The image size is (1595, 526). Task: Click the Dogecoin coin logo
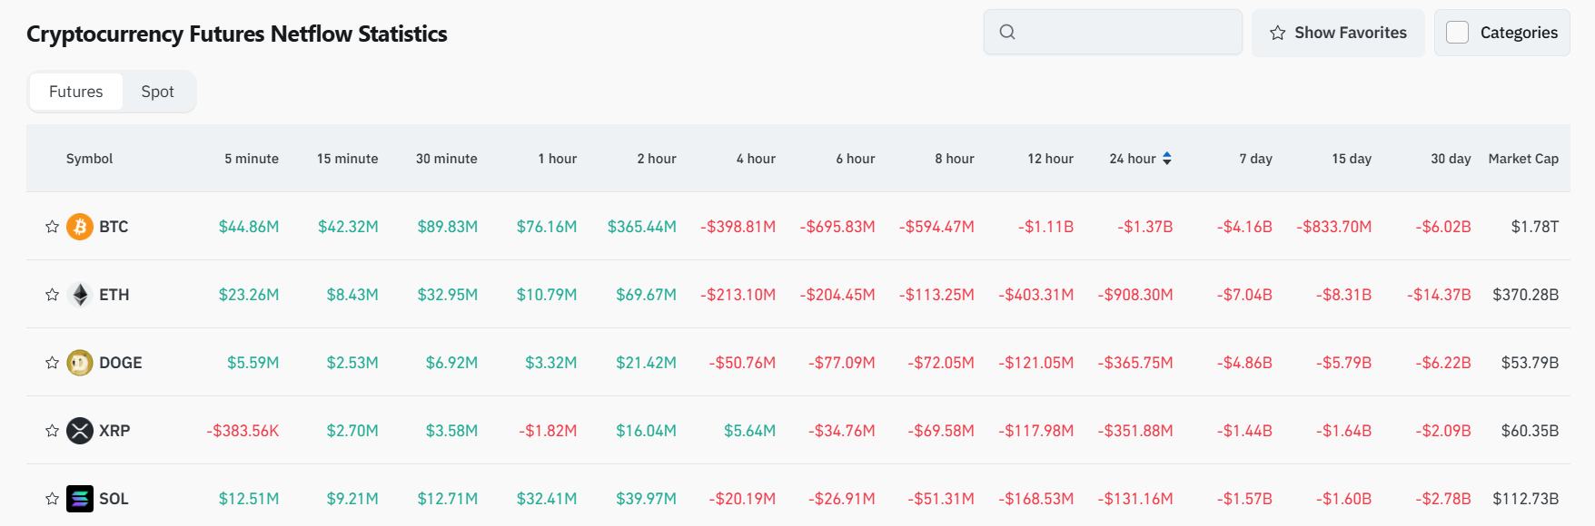pyautogui.click(x=80, y=363)
